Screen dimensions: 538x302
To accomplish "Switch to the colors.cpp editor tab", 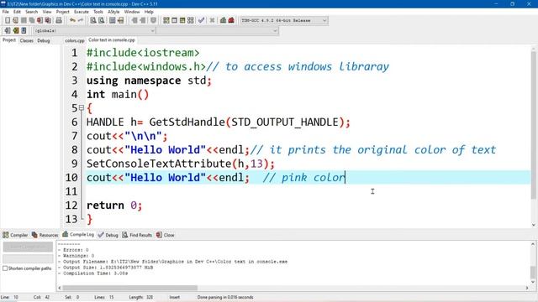I will pyautogui.click(x=75, y=40).
